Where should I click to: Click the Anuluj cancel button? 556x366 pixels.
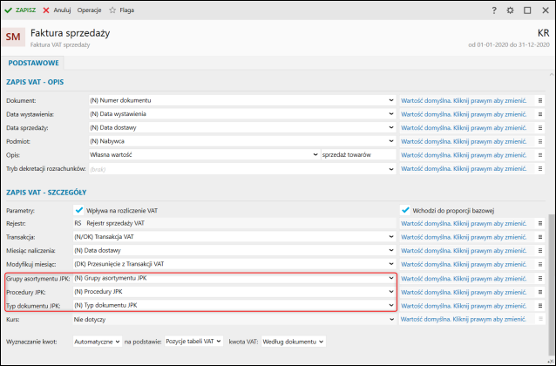57,10
